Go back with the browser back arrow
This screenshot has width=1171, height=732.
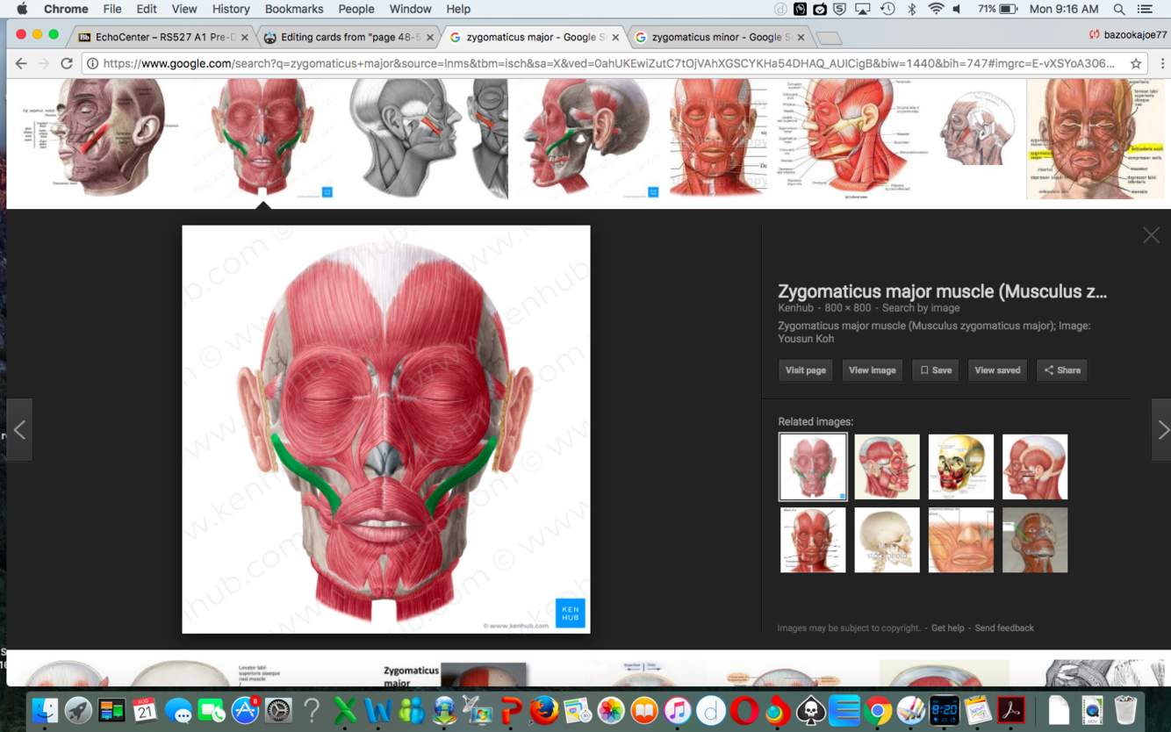[21, 63]
